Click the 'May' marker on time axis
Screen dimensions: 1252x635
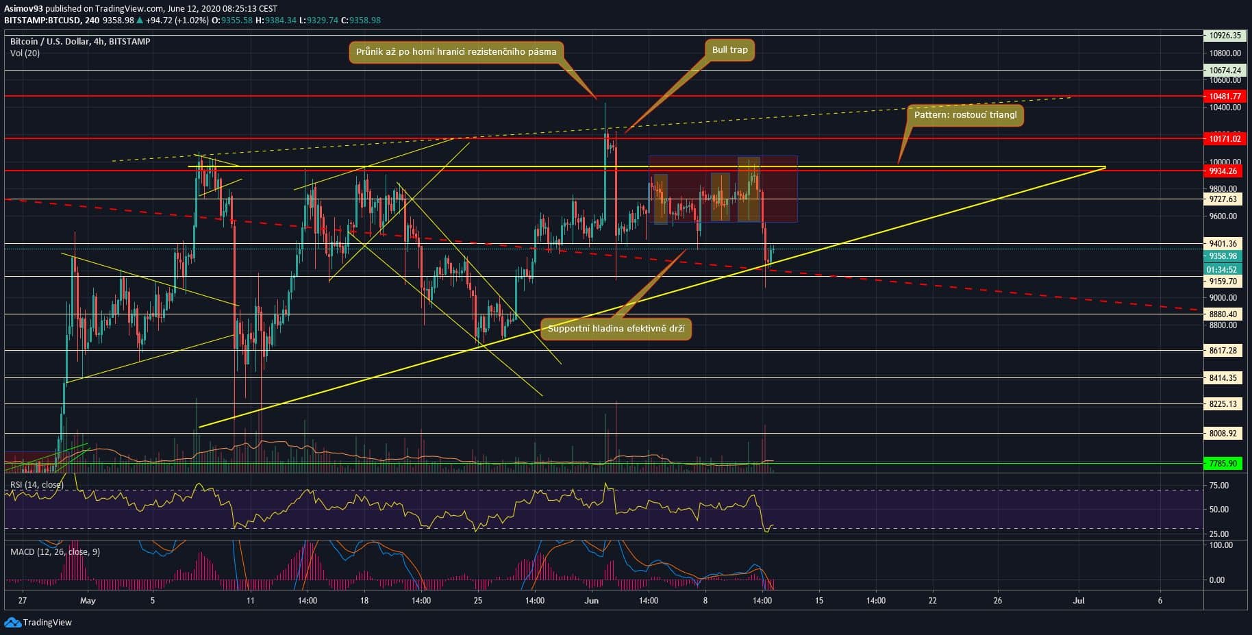tap(88, 601)
